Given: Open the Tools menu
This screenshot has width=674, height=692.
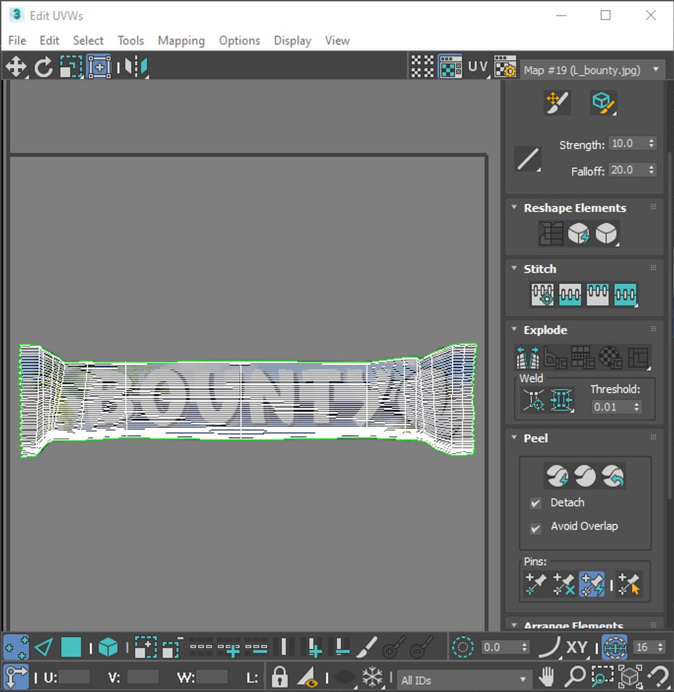Looking at the screenshot, I should (x=131, y=40).
